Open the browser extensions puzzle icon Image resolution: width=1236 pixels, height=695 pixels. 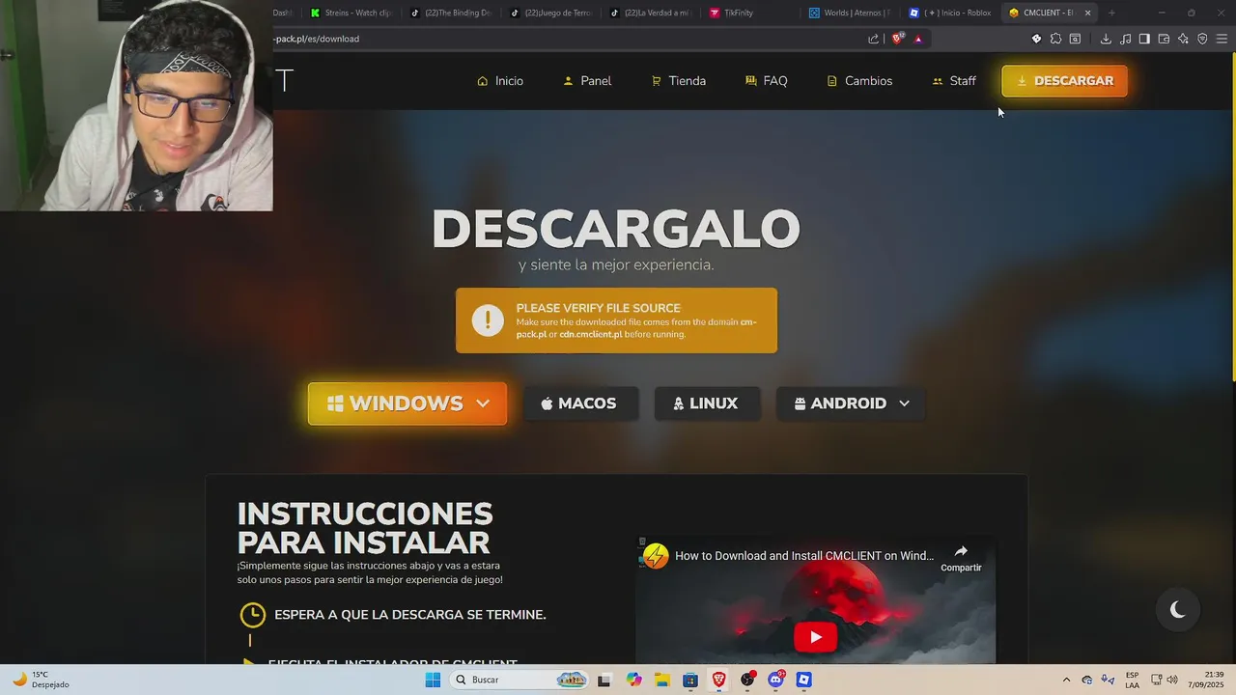coord(1055,39)
